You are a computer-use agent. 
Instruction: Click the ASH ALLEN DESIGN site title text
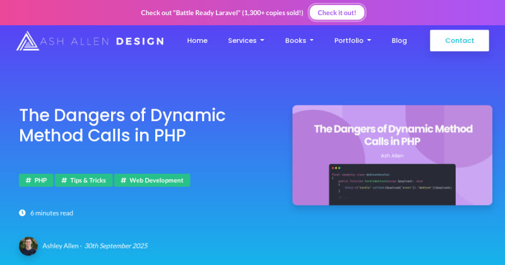[x=104, y=41]
